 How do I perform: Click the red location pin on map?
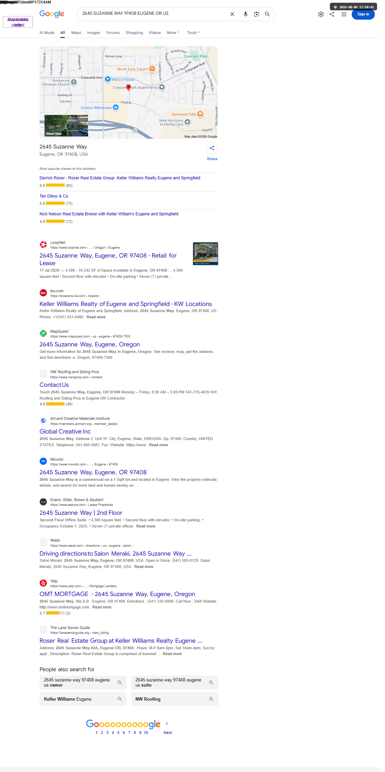[x=128, y=87]
